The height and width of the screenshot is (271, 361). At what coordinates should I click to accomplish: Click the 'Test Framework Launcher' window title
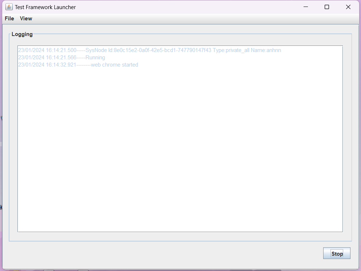click(45, 7)
